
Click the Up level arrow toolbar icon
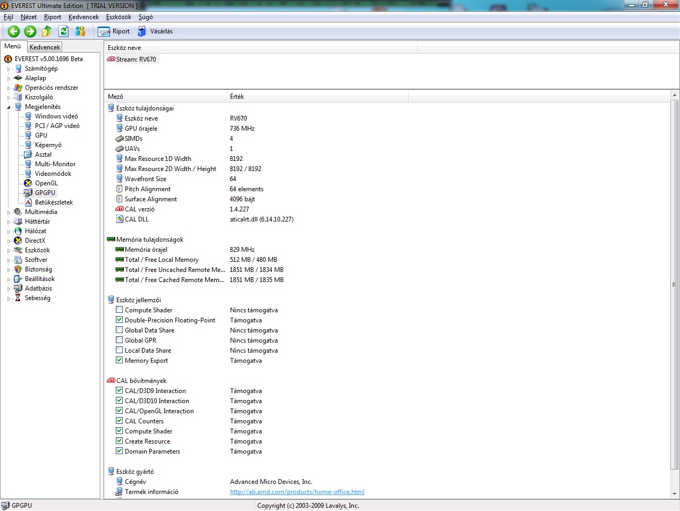(x=47, y=31)
